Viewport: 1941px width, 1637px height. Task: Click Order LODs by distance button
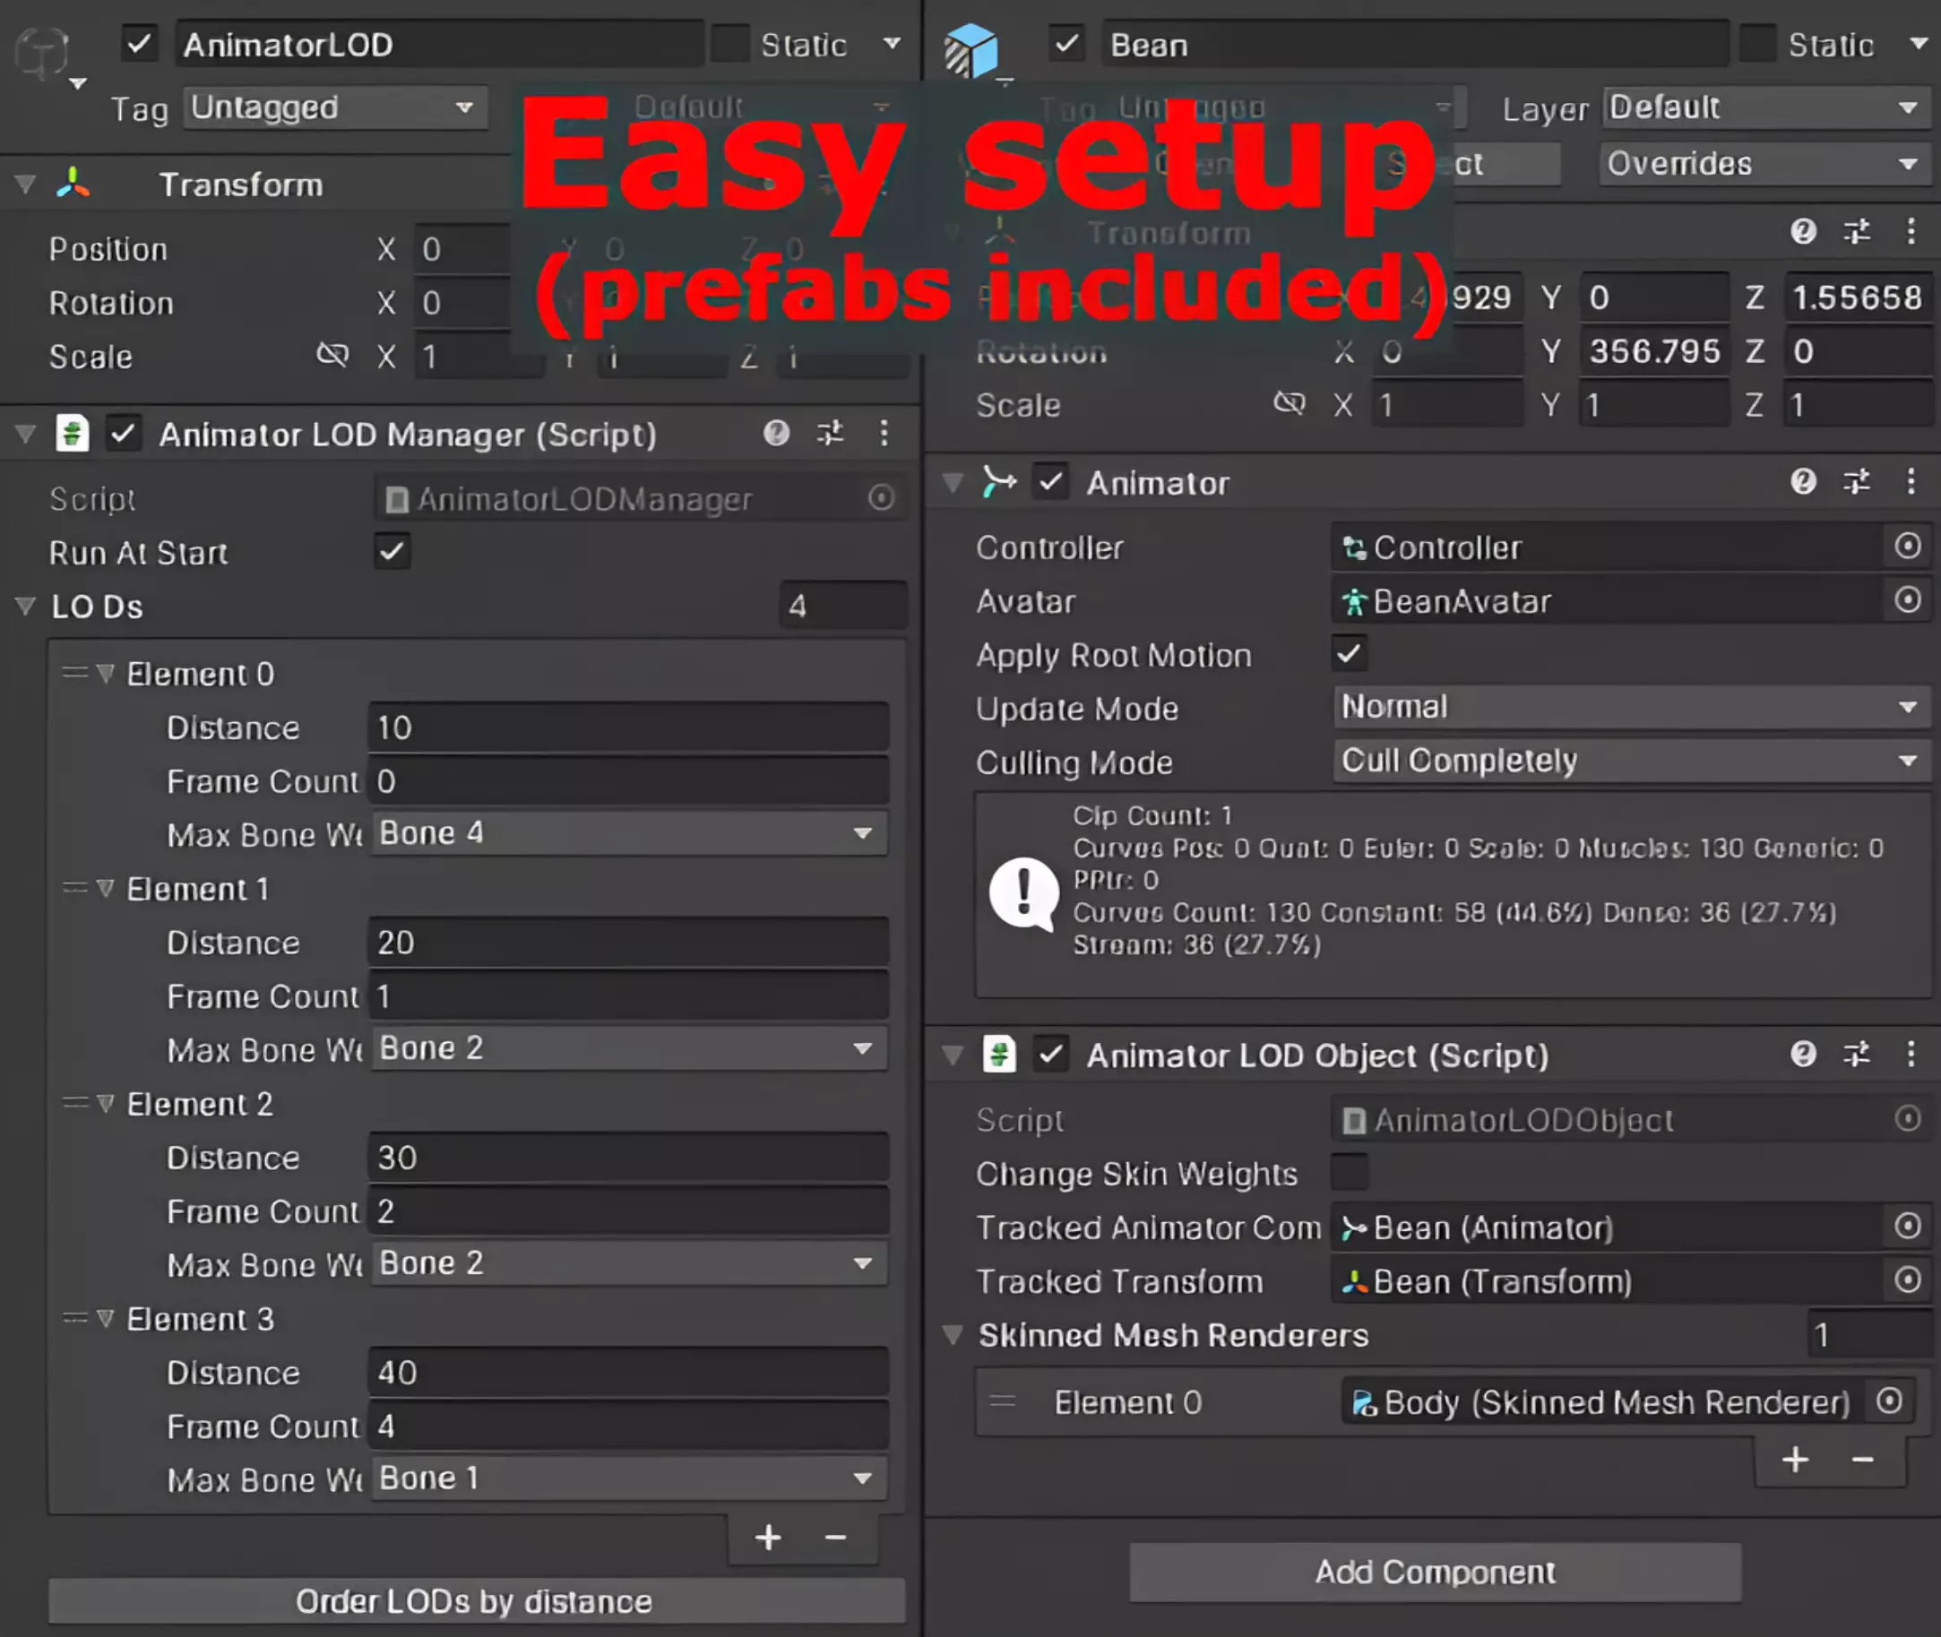[x=476, y=1601]
